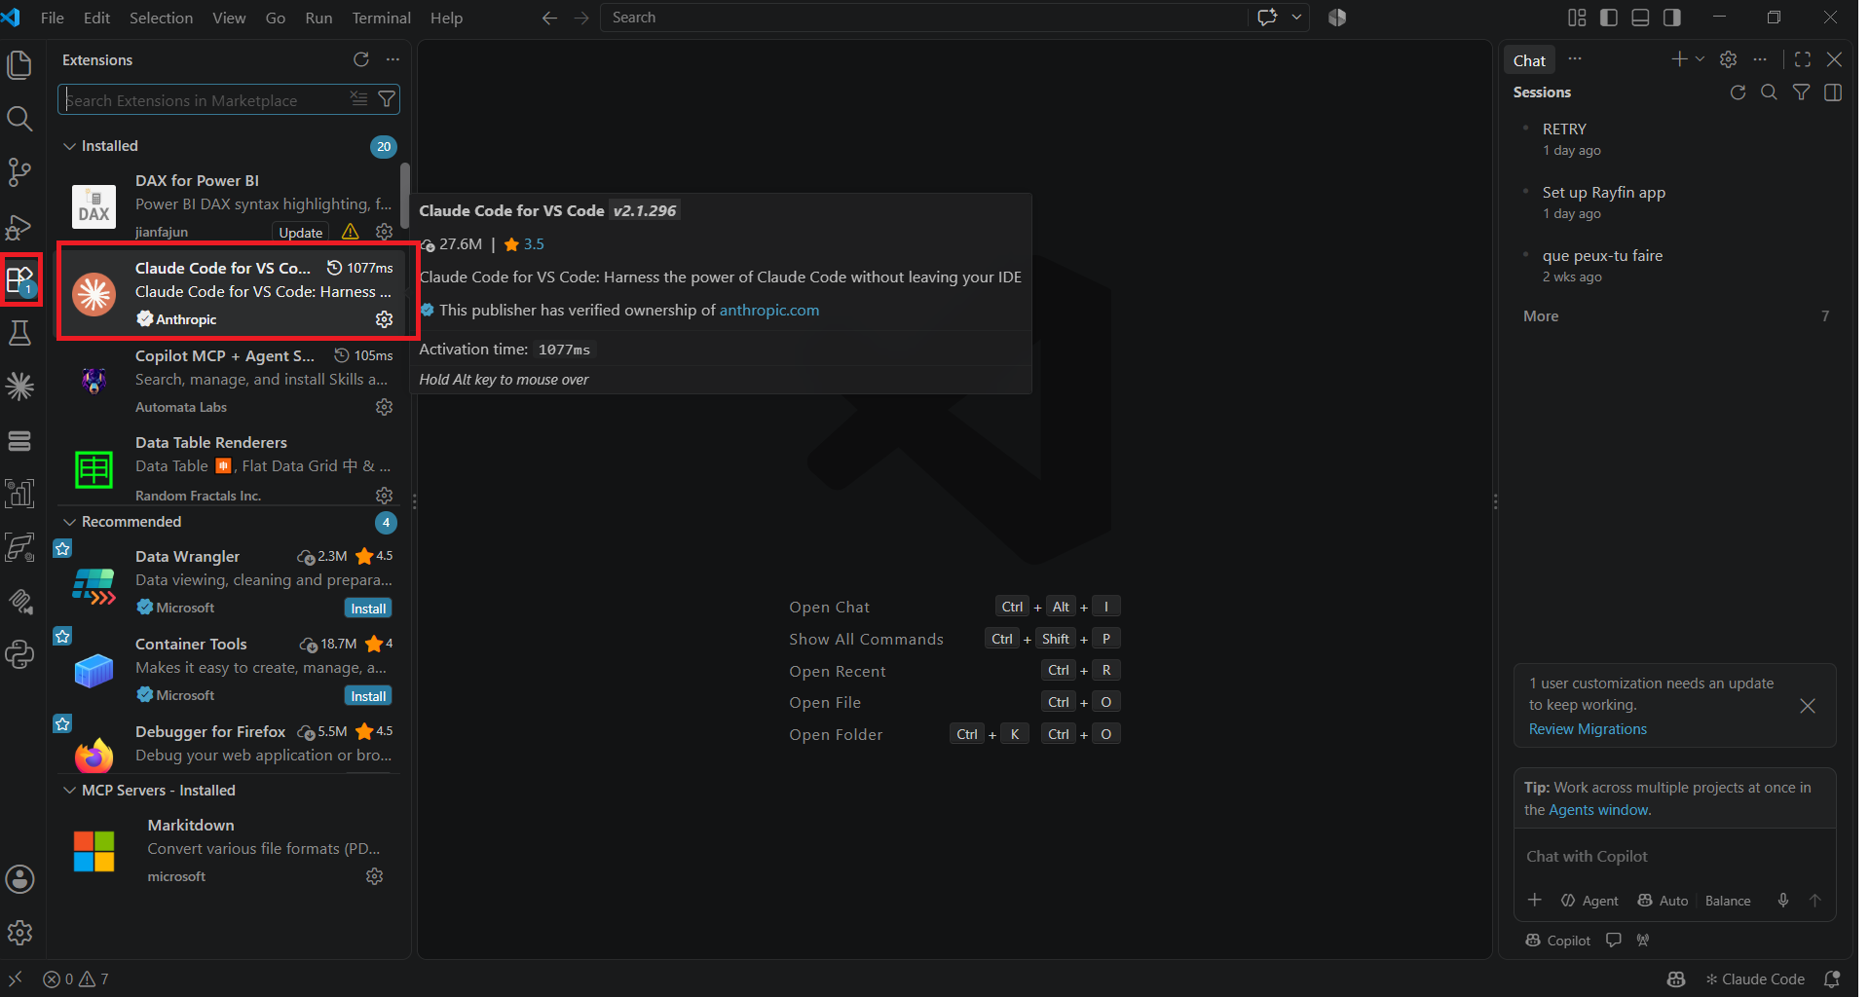Viewport: 1870px width, 997px height.
Task: Toggle the bottom Panel layout button
Action: click(x=1641, y=18)
